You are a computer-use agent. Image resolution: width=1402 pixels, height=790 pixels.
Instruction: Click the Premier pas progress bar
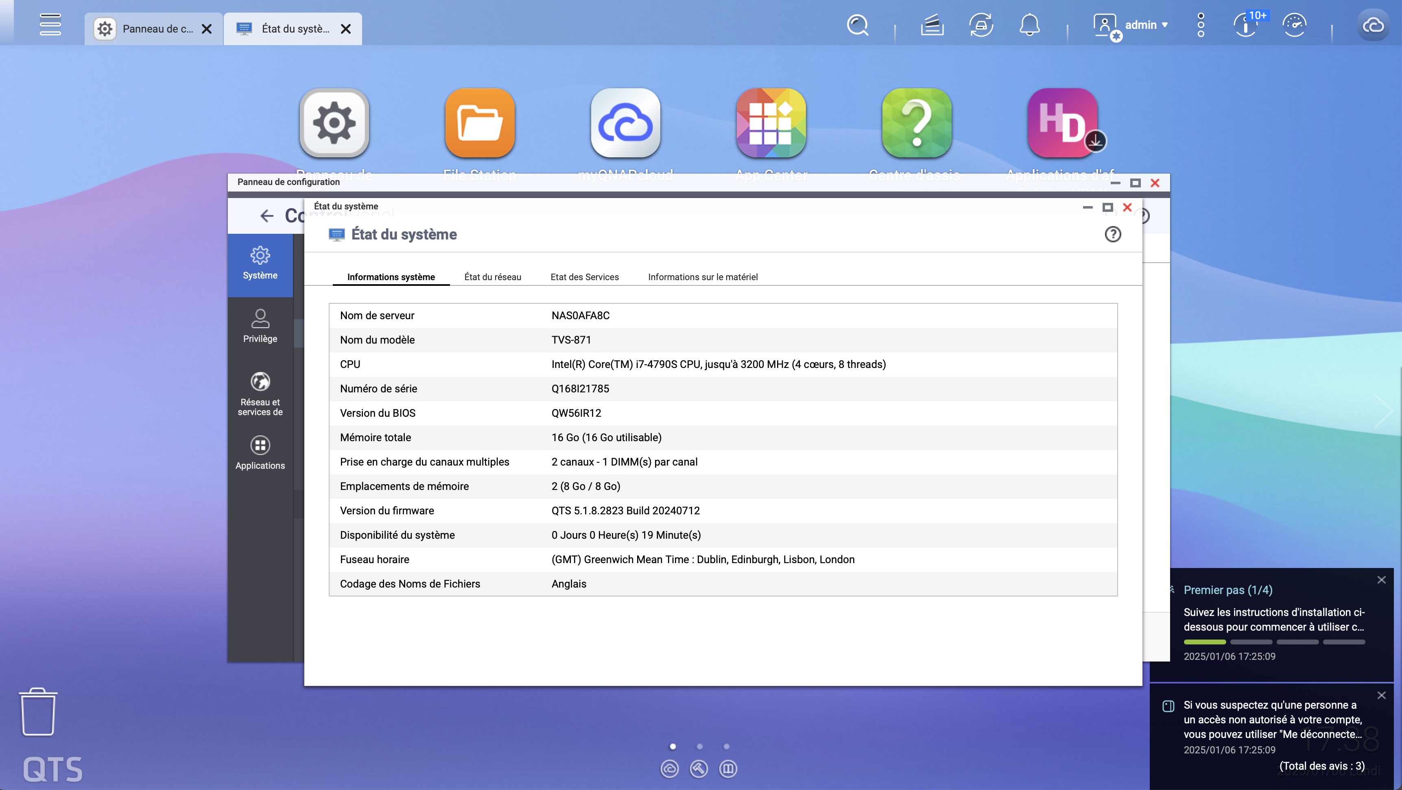[x=1274, y=642]
